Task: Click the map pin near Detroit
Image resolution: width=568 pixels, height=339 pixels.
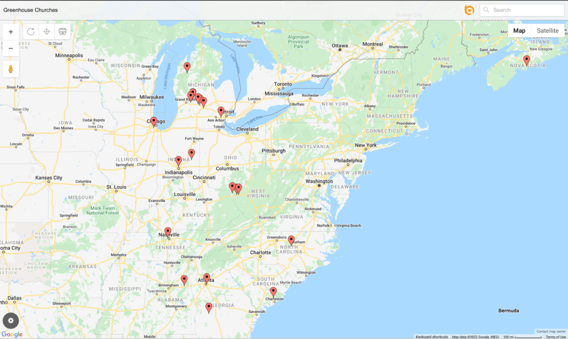Action: tap(221, 112)
